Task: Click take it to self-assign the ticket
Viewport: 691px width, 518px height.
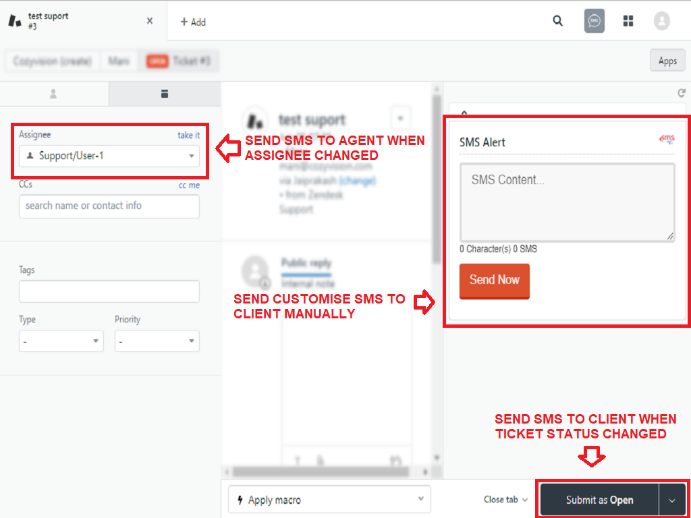Action: point(188,135)
